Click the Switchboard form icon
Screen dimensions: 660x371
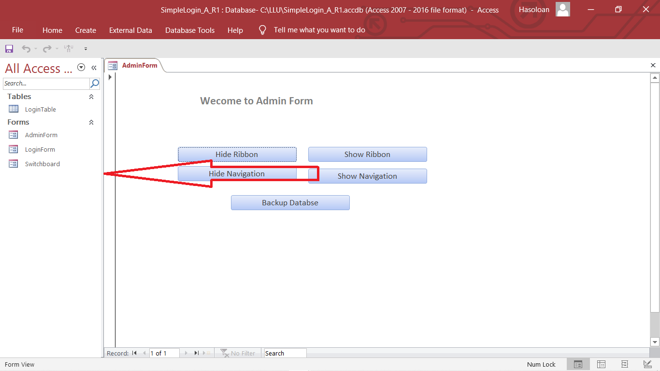pos(14,164)
